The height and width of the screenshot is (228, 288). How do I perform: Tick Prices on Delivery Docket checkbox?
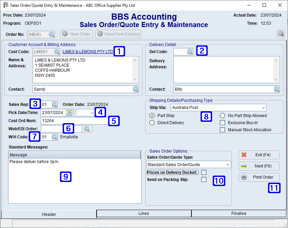[x=204, y=173]
